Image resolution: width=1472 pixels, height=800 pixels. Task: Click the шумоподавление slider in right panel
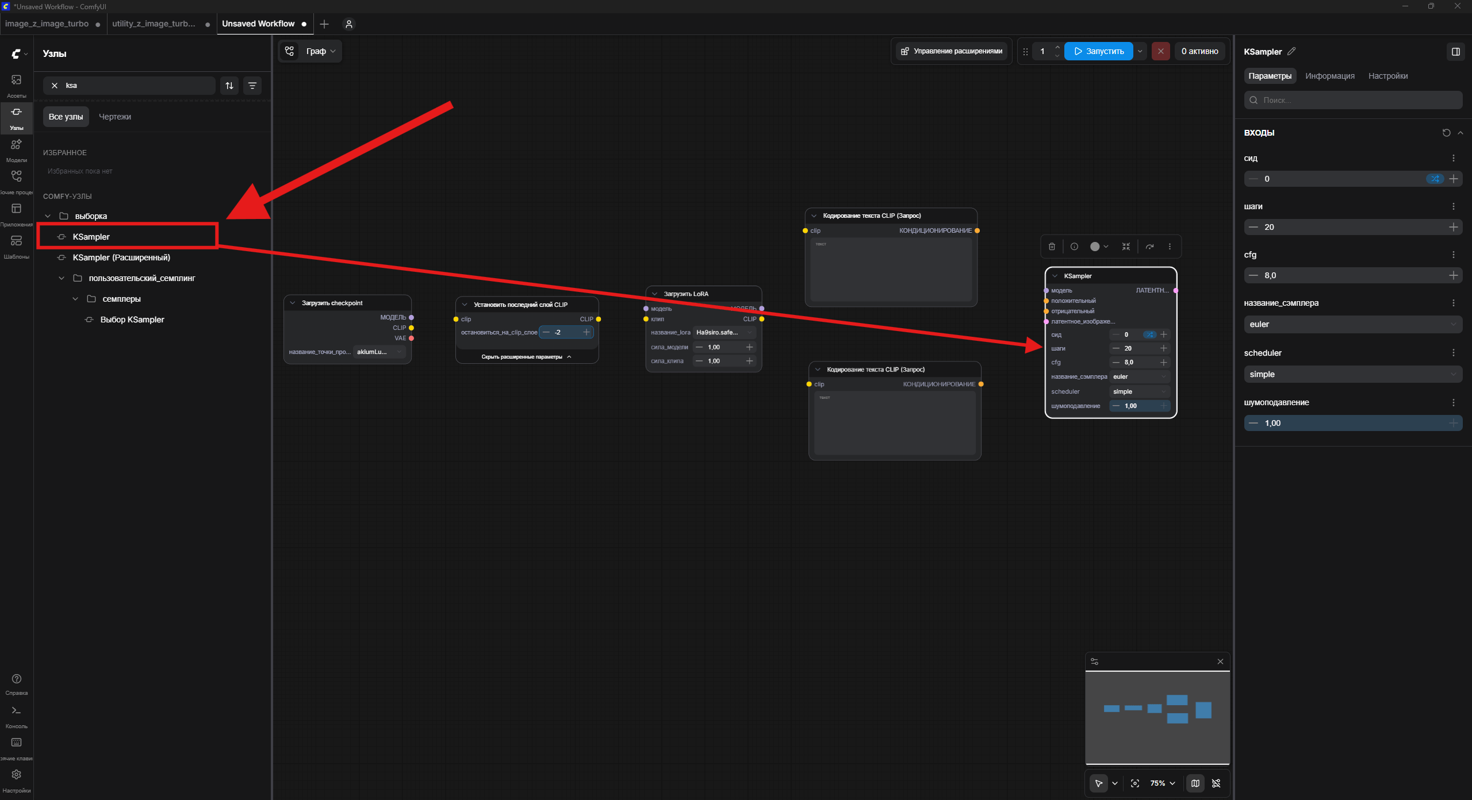tap(1353, 423)
